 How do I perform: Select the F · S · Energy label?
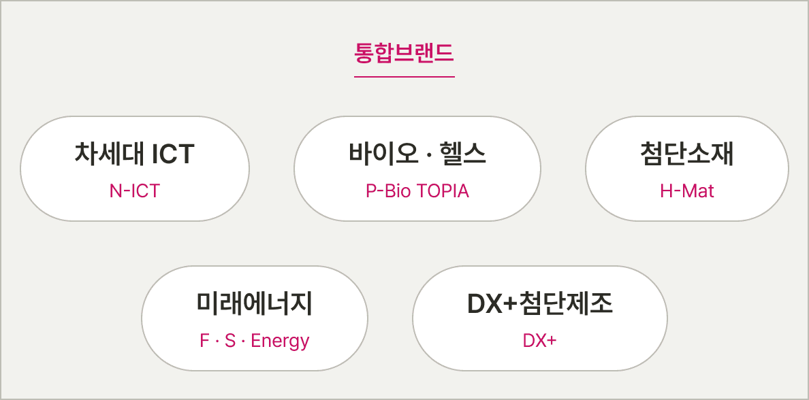255,341
